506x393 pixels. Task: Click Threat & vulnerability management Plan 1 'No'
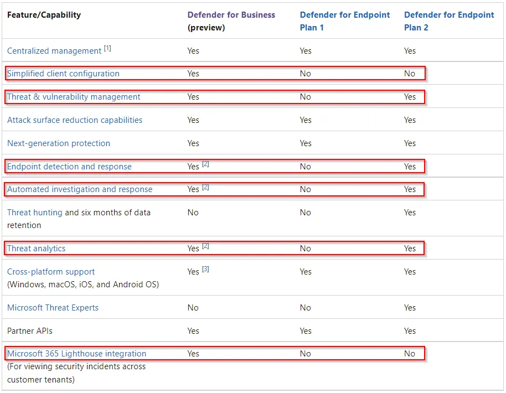tap(305, 97)
